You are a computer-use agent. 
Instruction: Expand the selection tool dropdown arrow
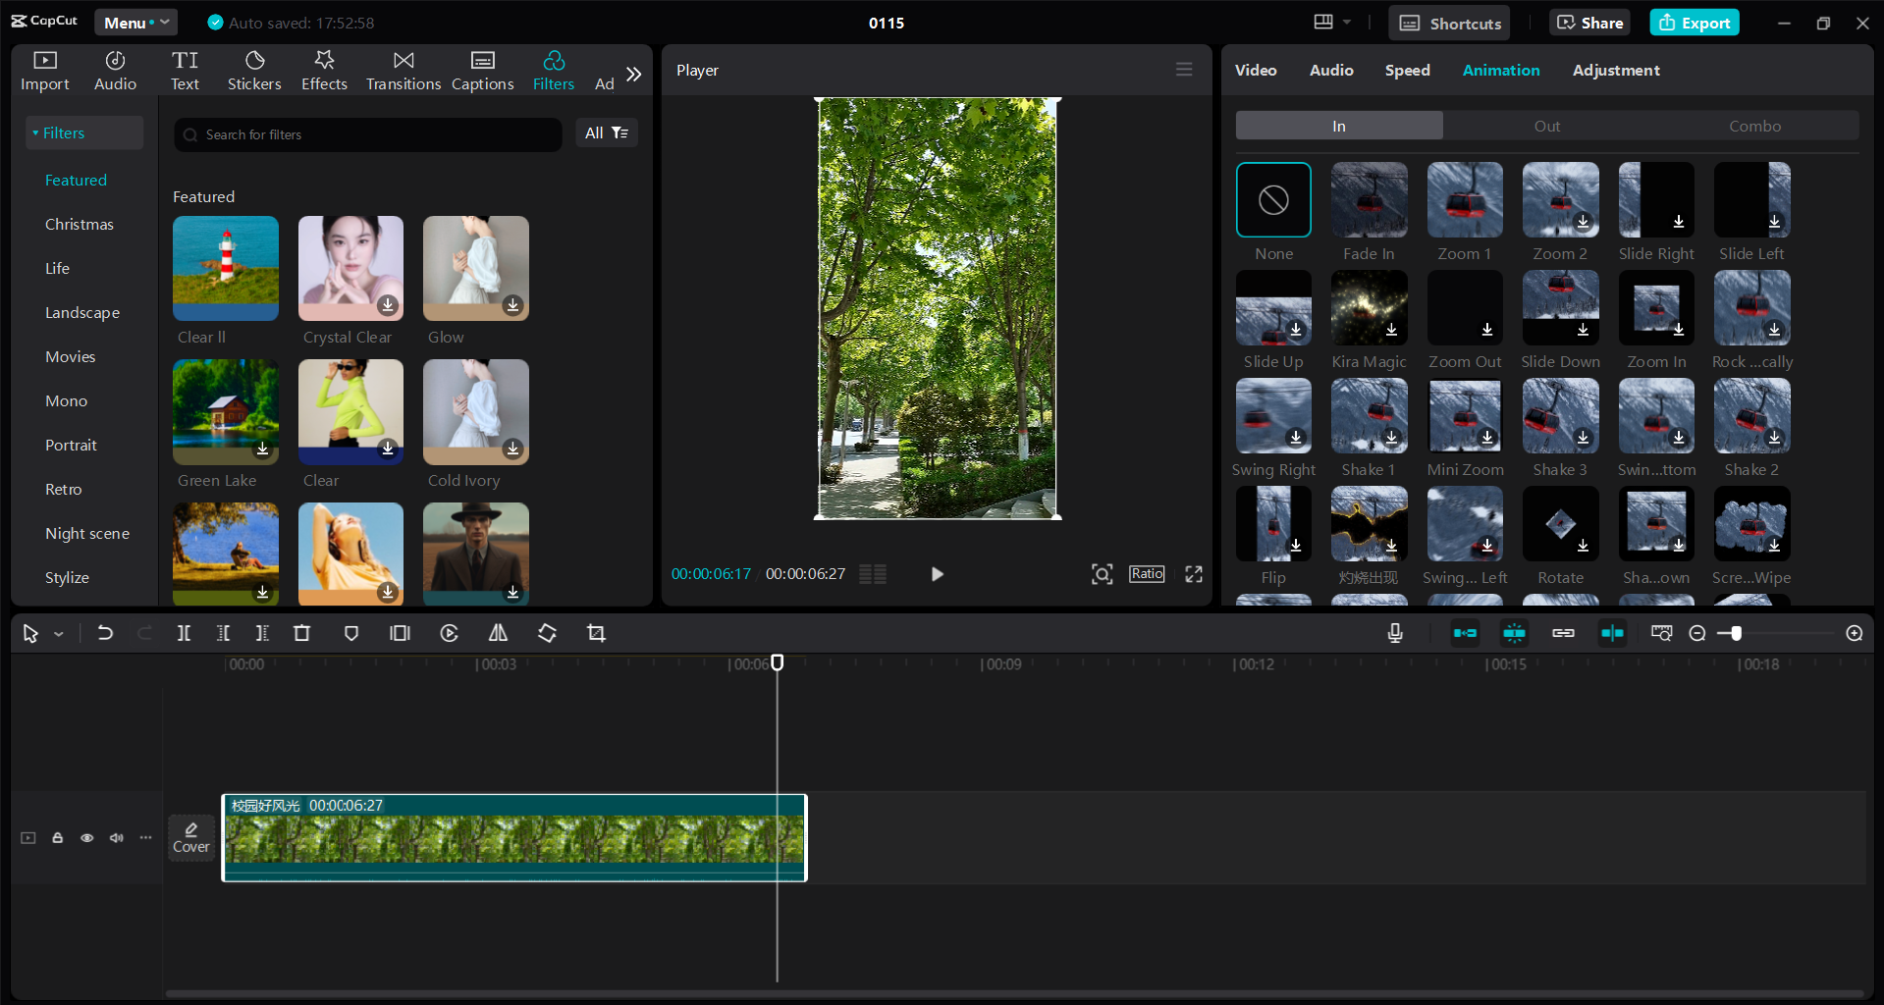57,633
